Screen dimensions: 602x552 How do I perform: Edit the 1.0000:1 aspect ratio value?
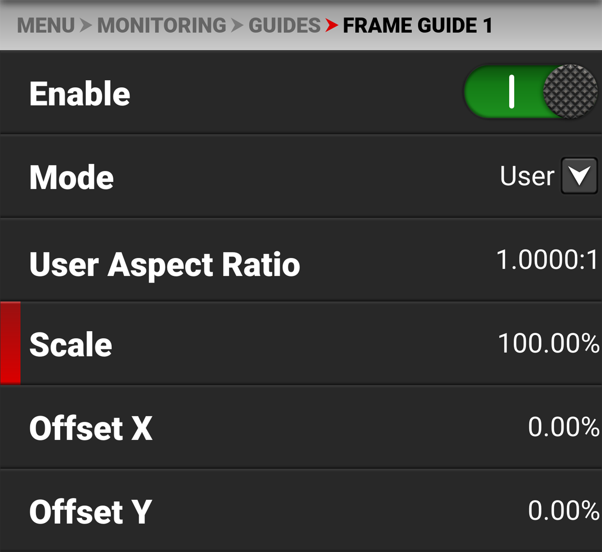(547, 260)
